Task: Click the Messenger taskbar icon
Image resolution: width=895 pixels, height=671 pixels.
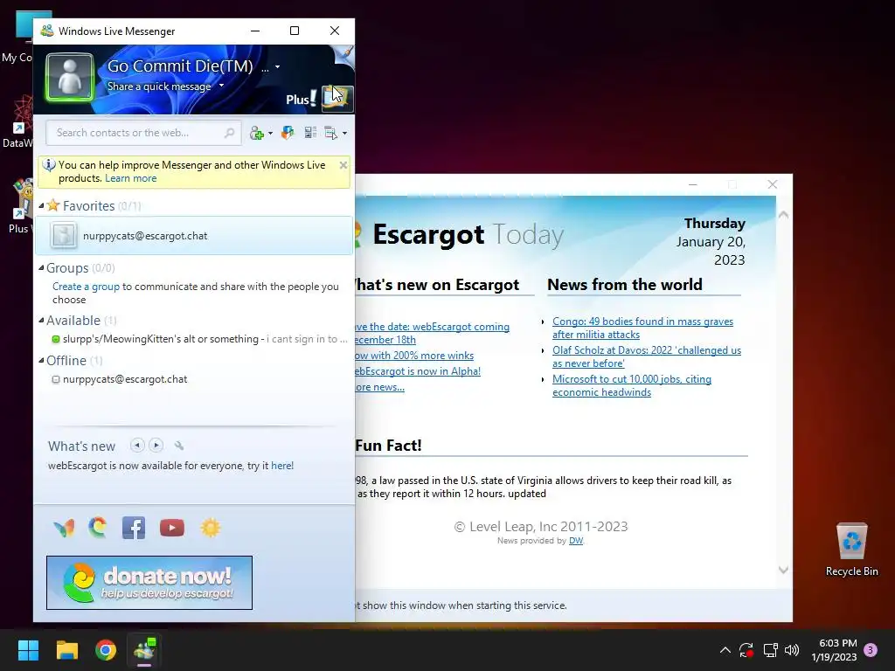Action: 144,650
